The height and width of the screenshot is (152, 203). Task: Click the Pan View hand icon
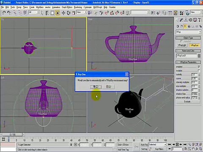pyautogui.click(x=193, y=149)
